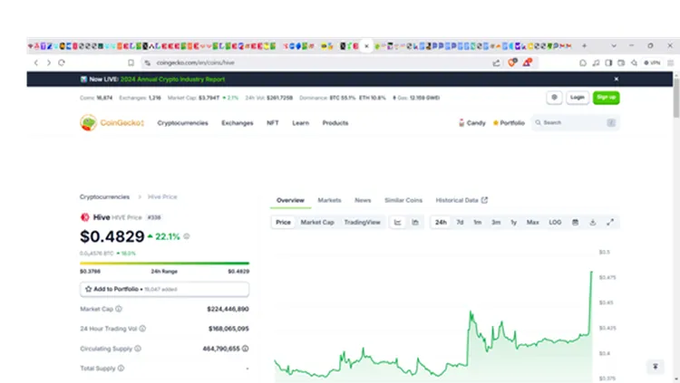
Task: Open the Brave wallet icon
Action: coord(621,62)
